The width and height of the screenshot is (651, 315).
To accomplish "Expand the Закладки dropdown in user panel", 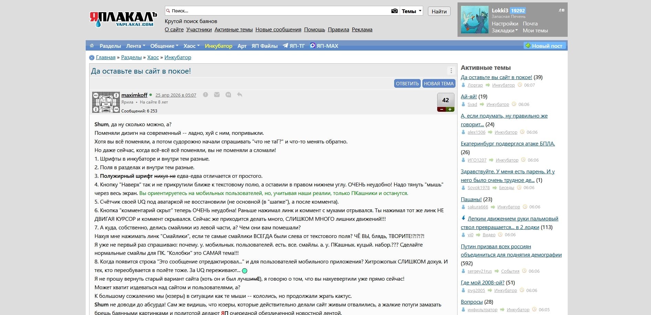I will [x=504, y=31].
